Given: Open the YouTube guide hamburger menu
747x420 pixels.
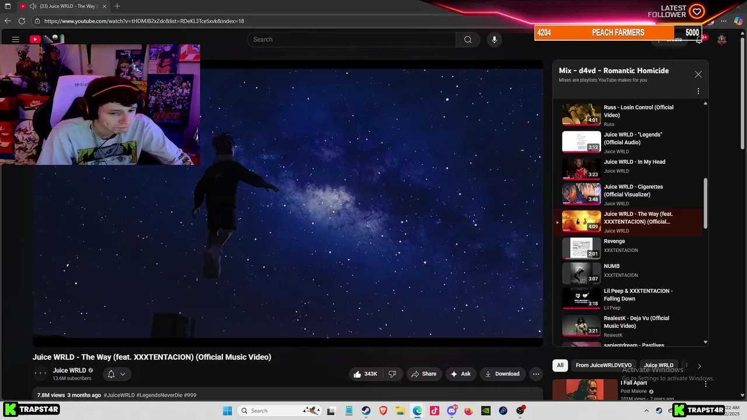Looking at the screenshot, I should pyautogui.click(x=16, y=39).
